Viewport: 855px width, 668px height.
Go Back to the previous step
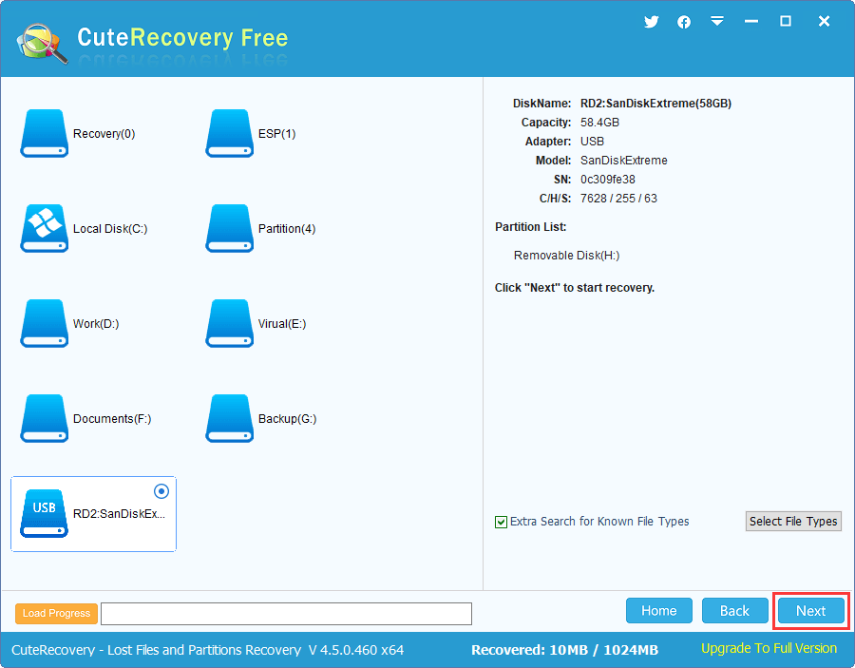(734, 611)
